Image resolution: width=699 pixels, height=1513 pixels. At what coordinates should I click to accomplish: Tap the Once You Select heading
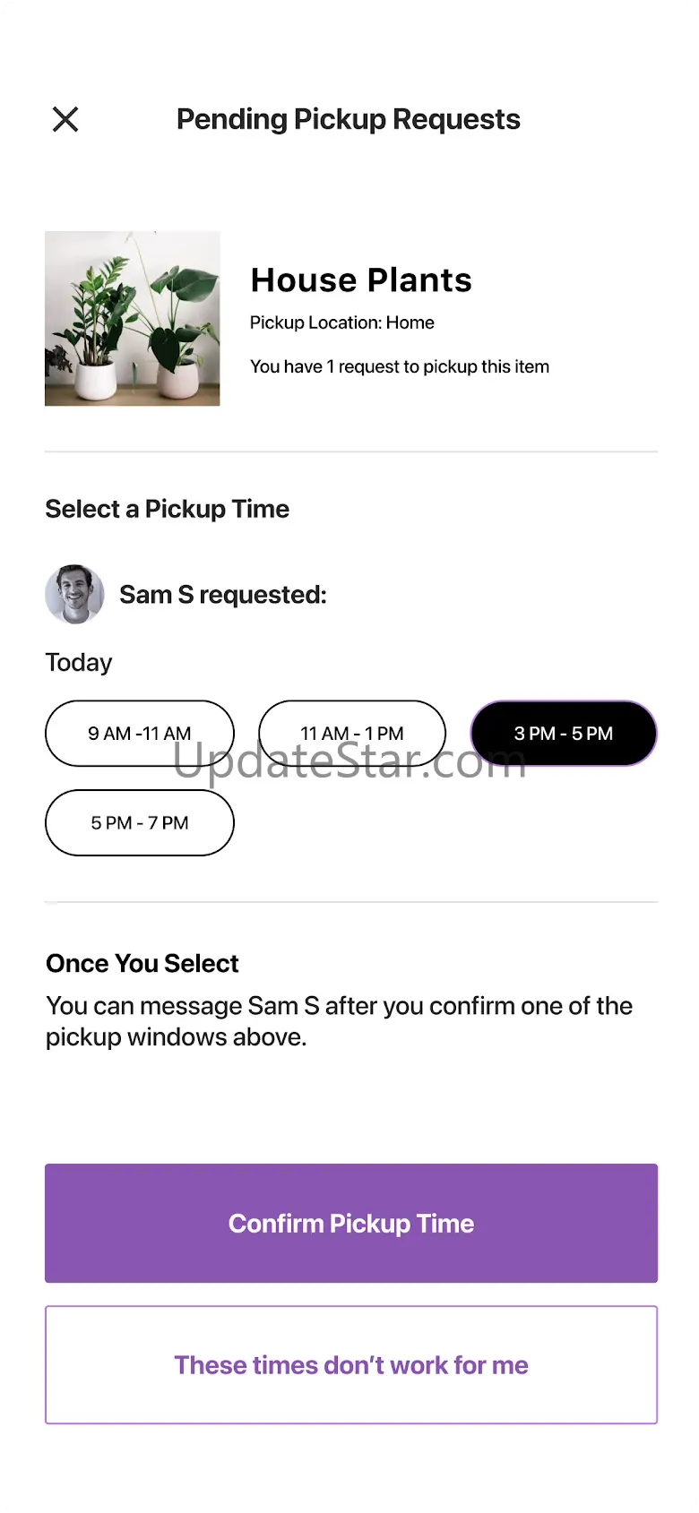142,963
